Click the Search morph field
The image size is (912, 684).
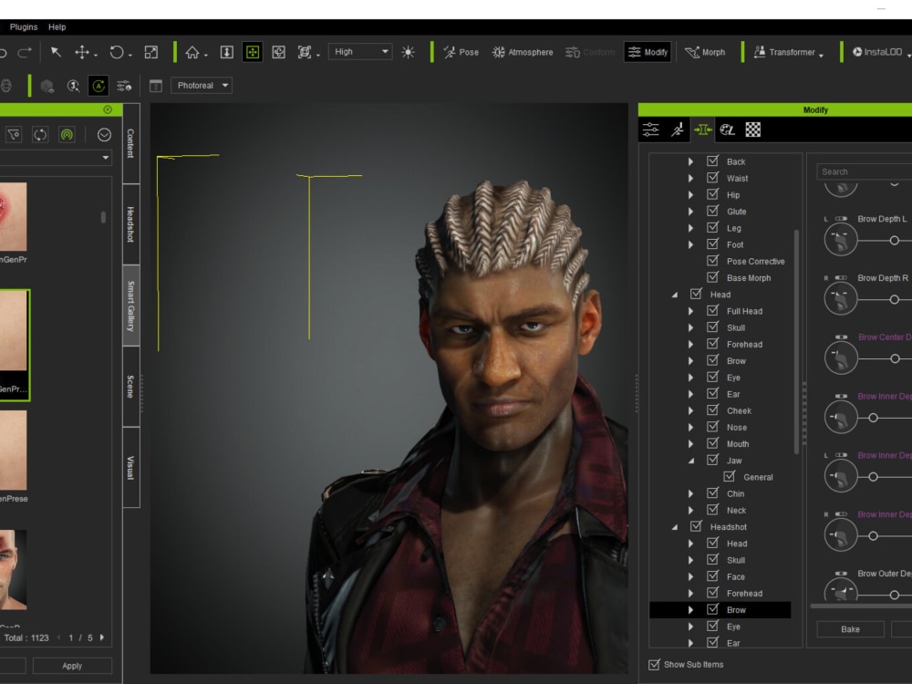[x=864, y=171]
